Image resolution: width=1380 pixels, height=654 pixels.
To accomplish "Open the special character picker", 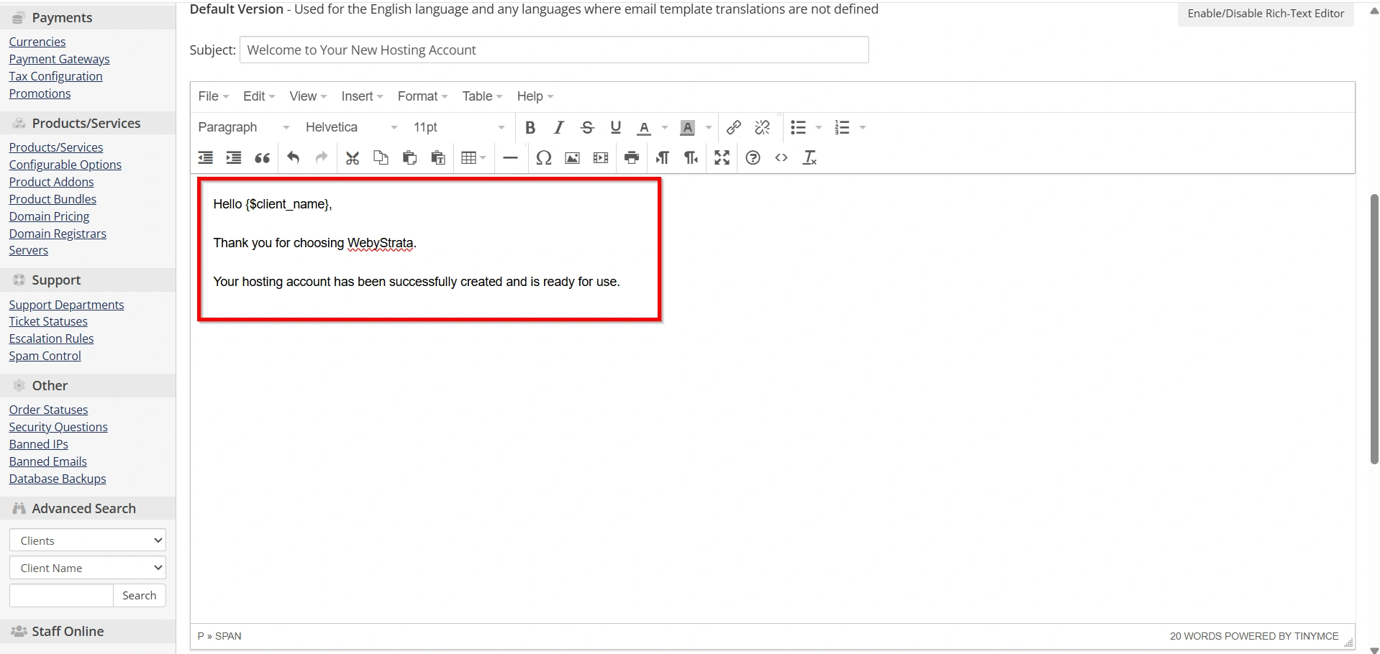I will (544, 158).
